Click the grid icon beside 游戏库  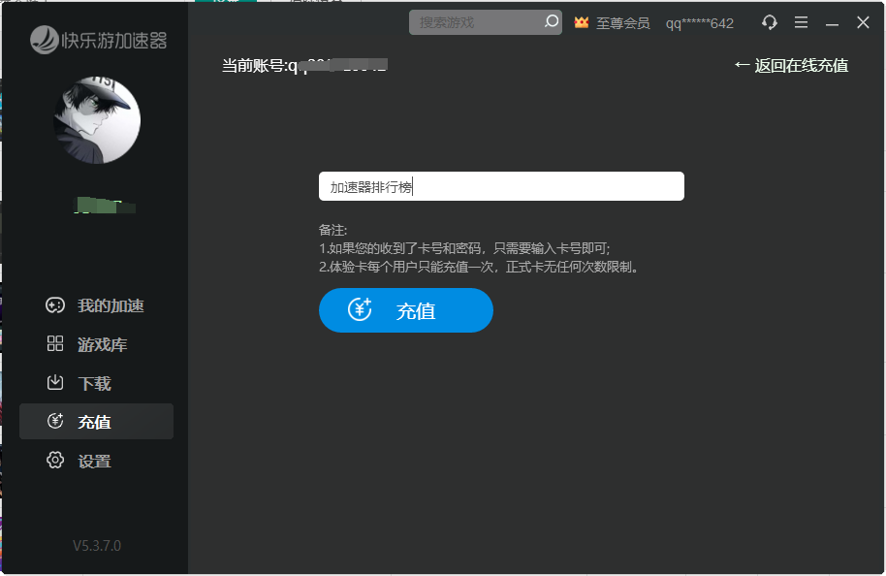pos(55,343)
